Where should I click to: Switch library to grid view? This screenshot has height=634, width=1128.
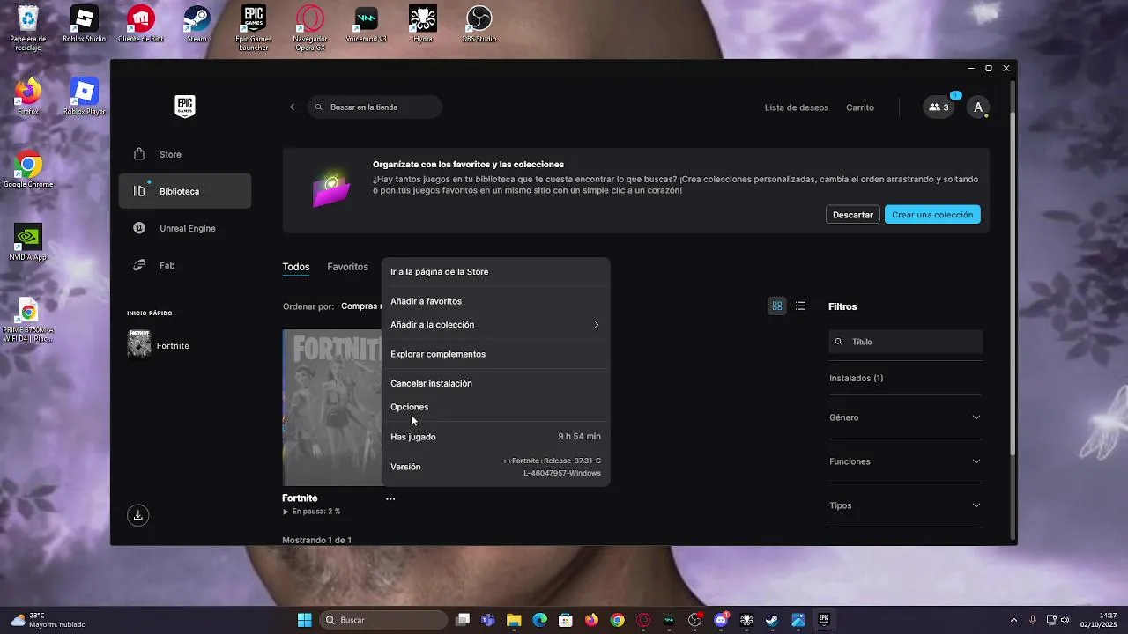pos(777,306)
